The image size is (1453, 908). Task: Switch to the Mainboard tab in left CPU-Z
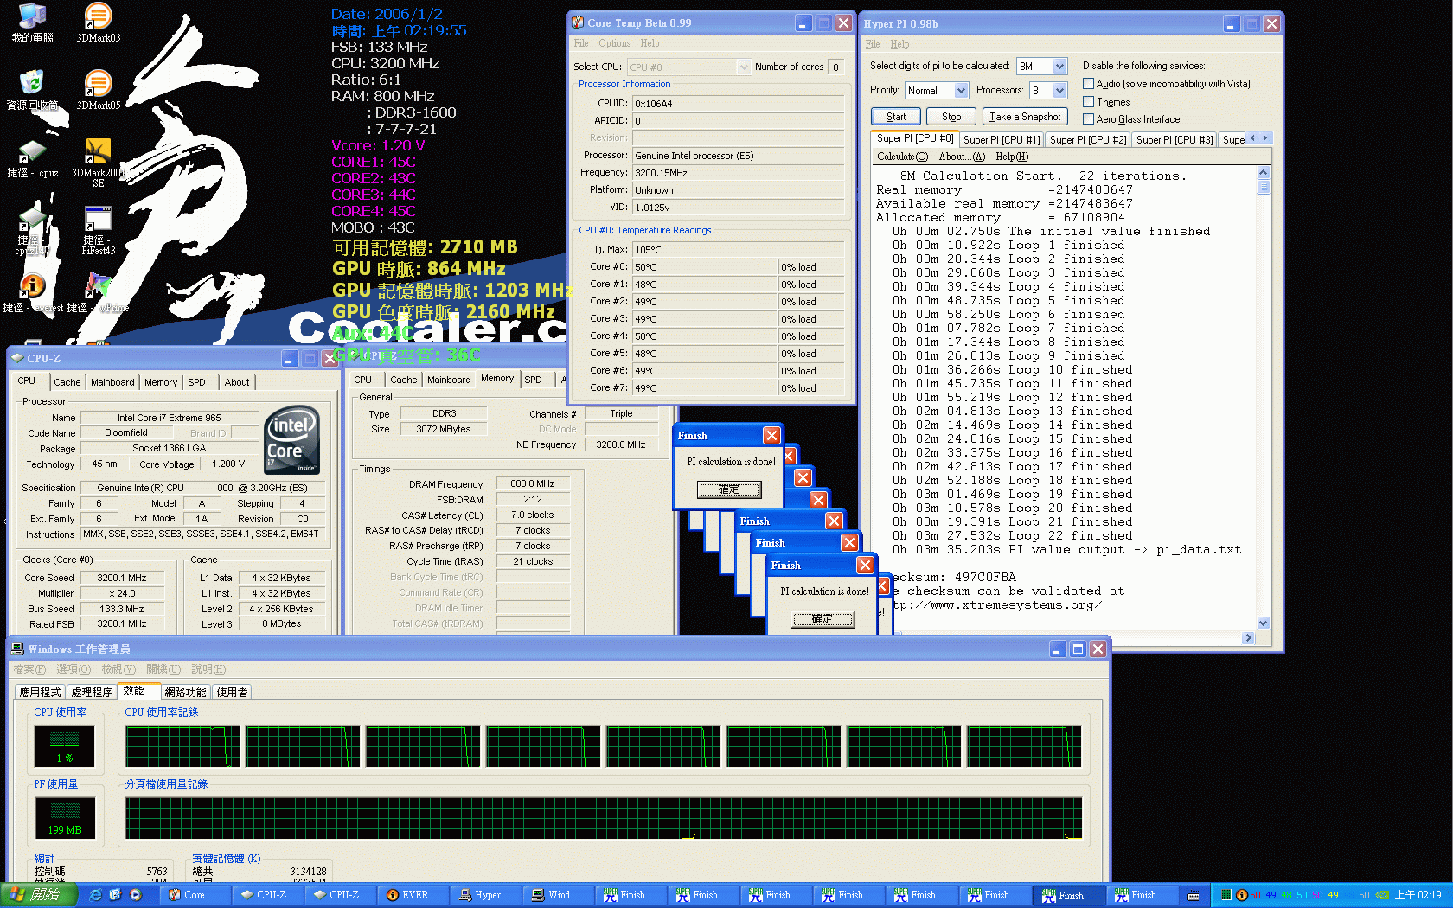click(x=112, y=382)
